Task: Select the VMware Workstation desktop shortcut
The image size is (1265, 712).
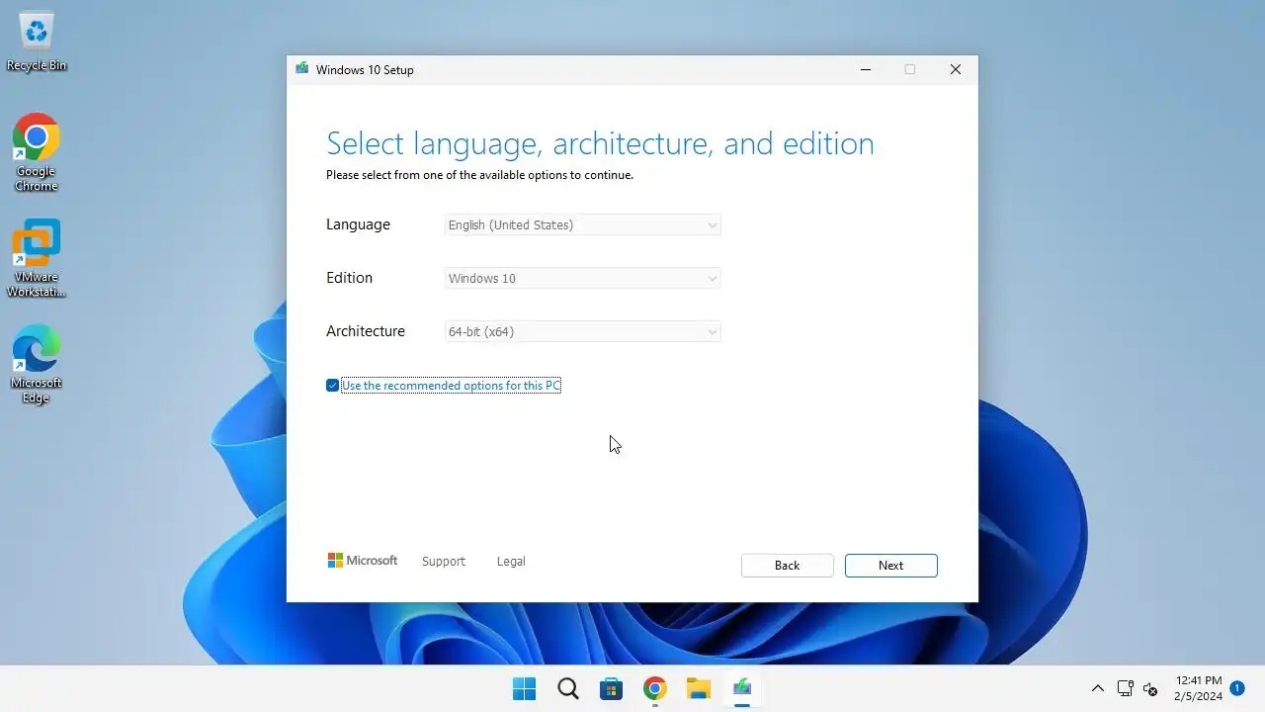Action: point(37,259)
